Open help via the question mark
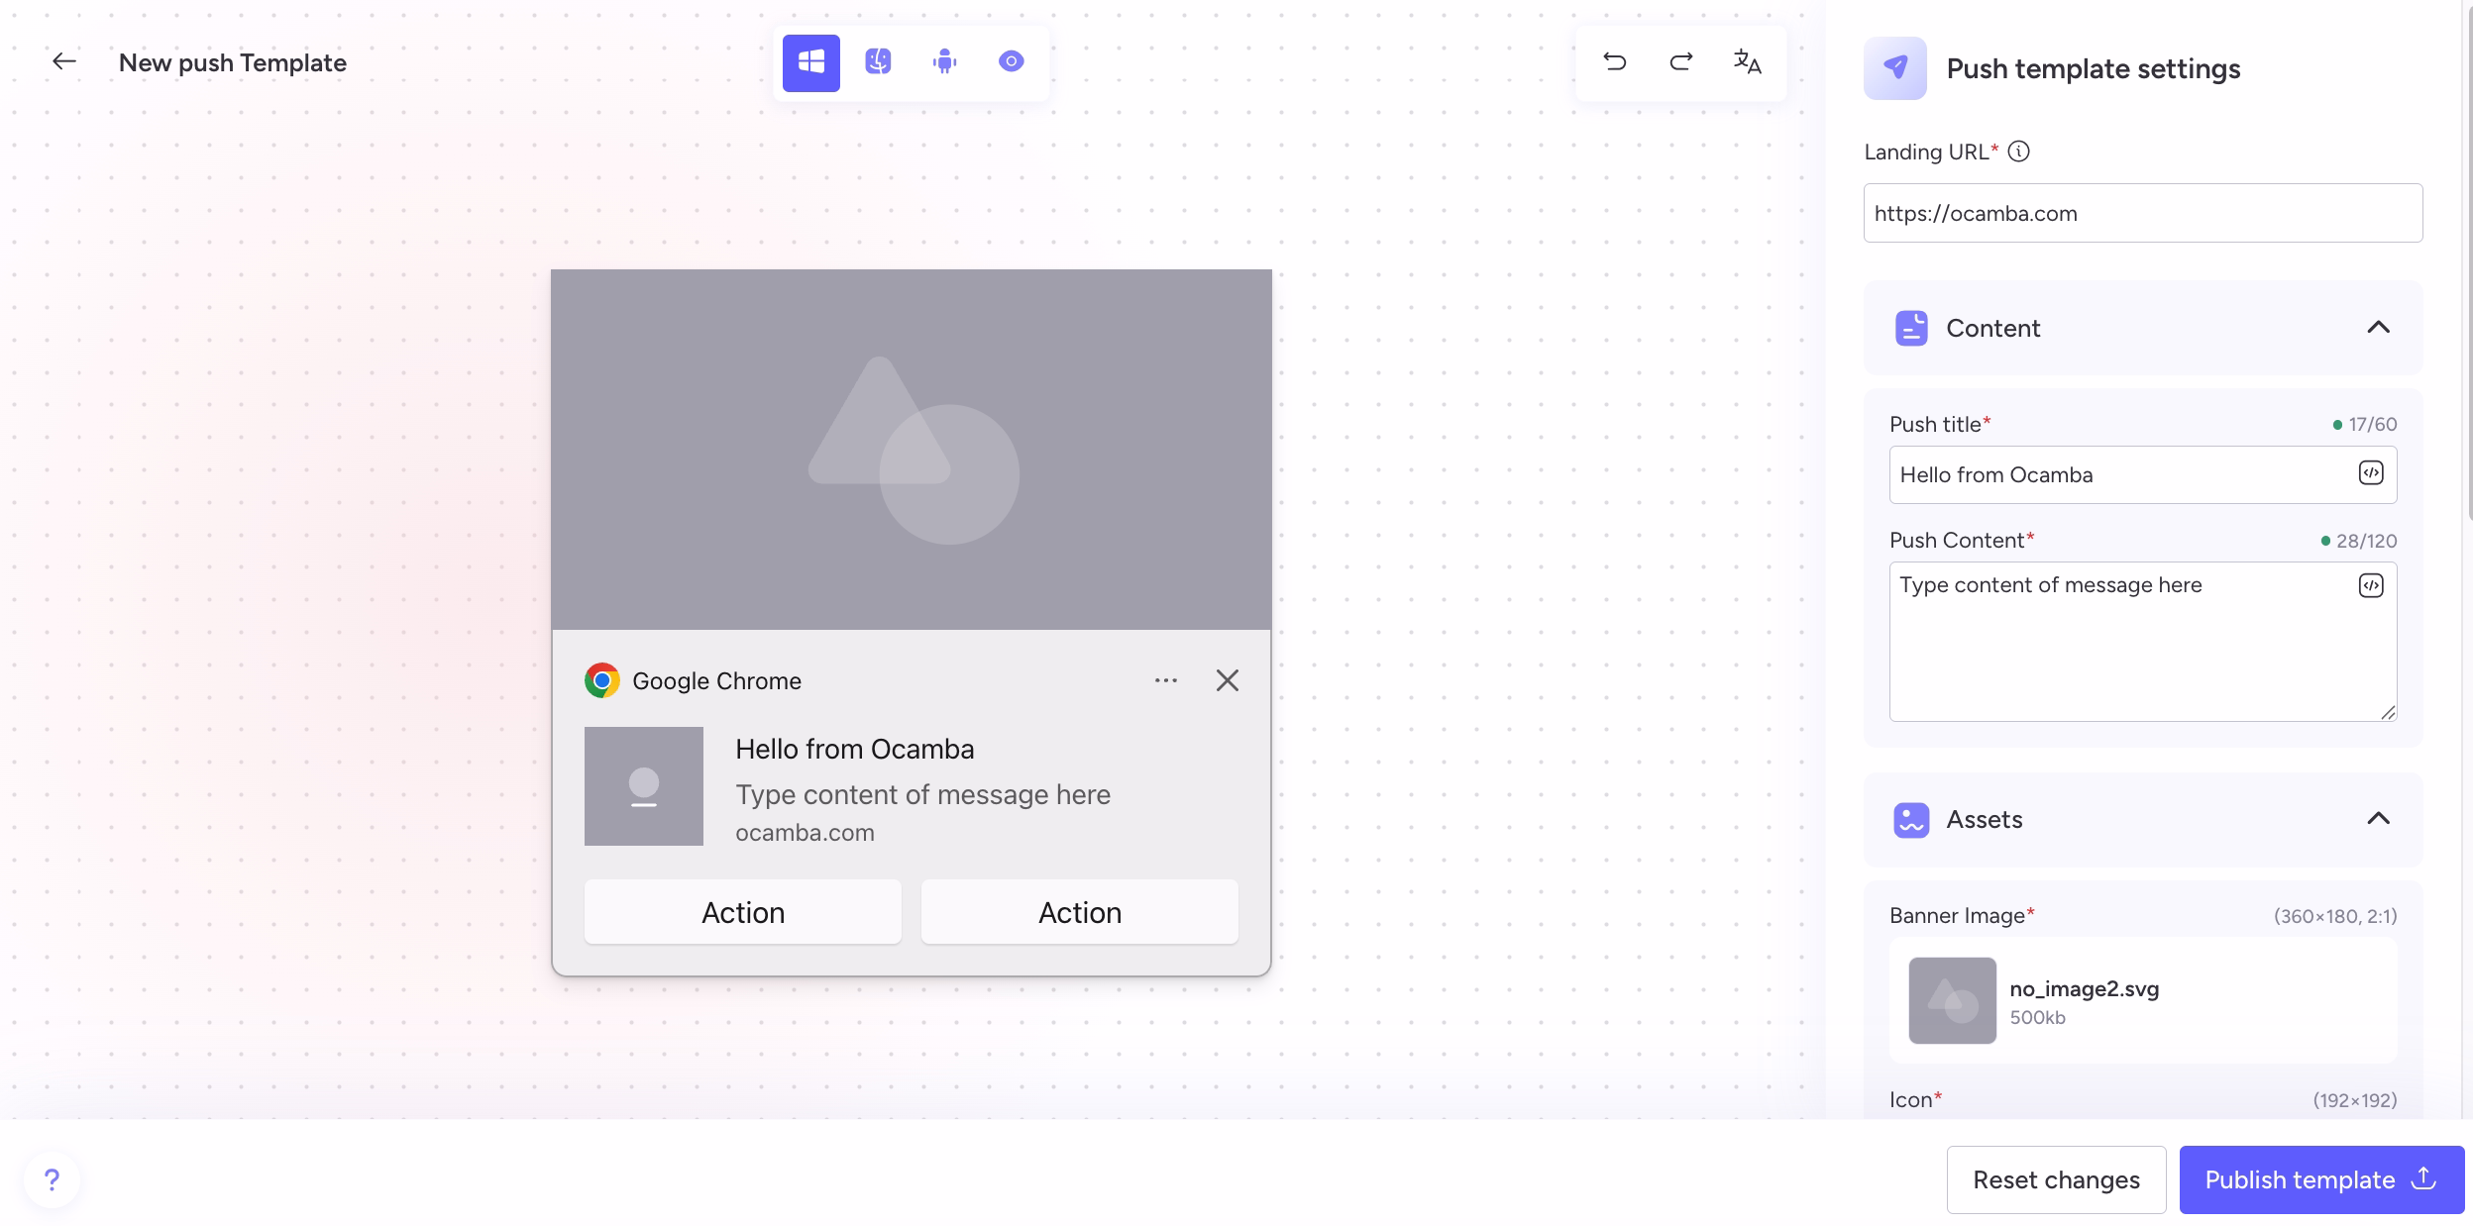This screenshot has width=2473, height=1226. [52, 1178]
